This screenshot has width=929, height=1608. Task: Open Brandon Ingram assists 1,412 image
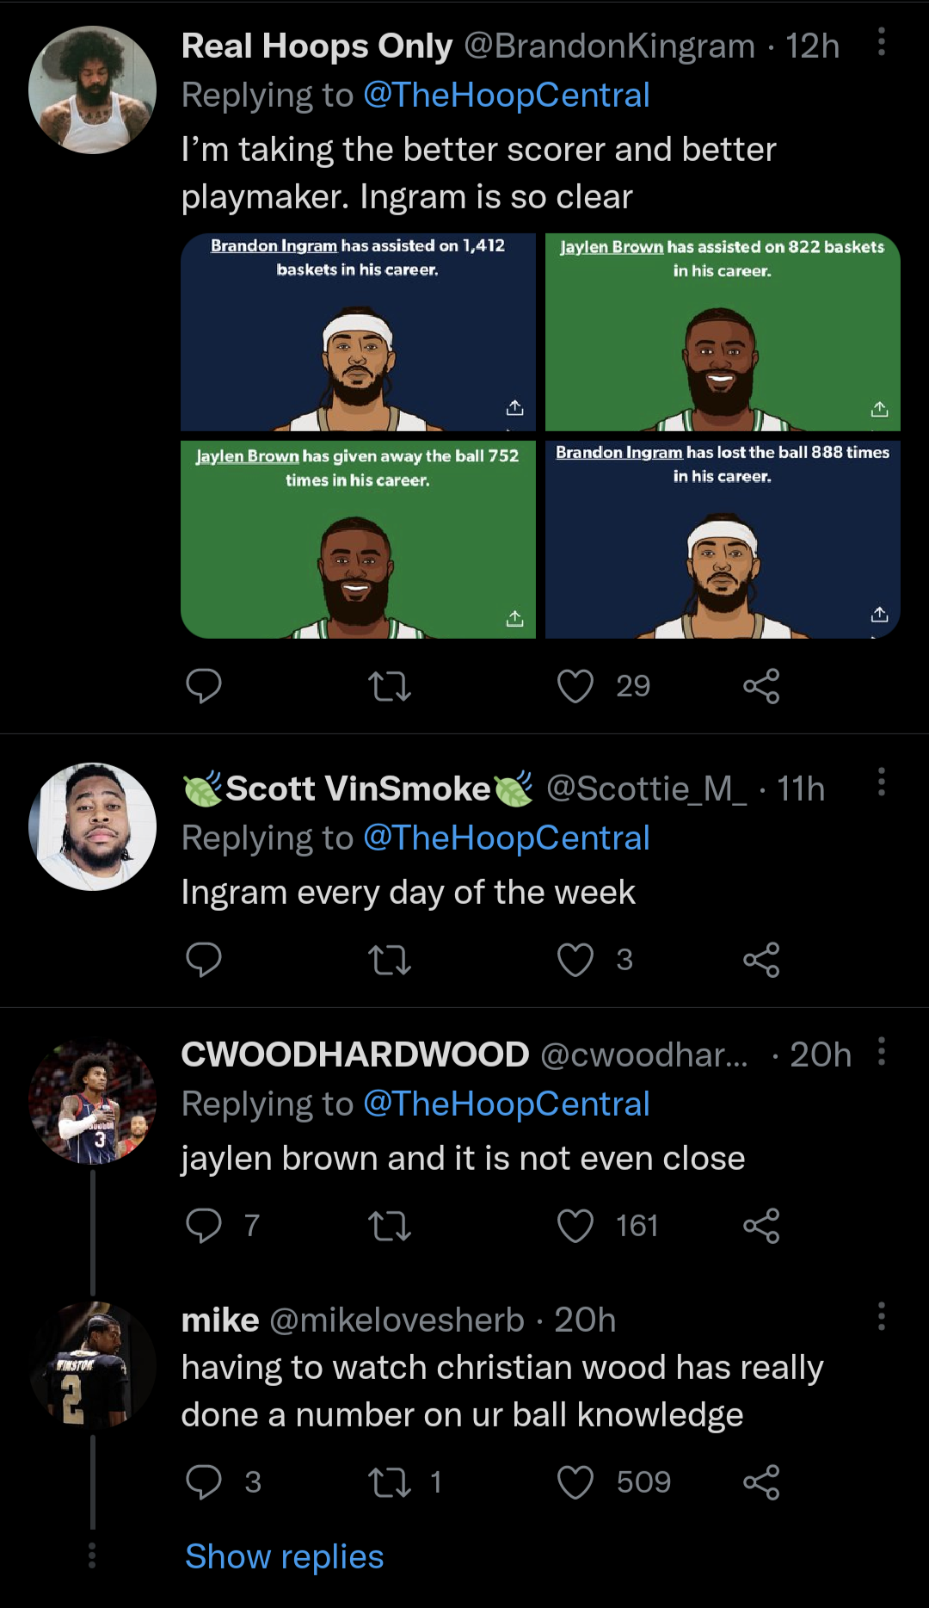[x=358, y=332]
